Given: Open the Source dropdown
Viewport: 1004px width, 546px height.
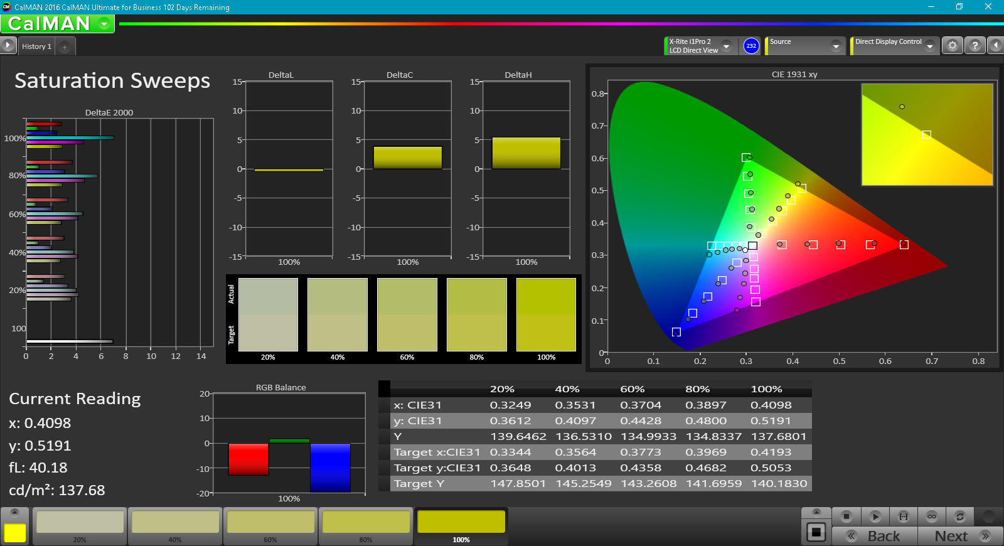Looking at the screenshot, I should (x=835, y=46).
